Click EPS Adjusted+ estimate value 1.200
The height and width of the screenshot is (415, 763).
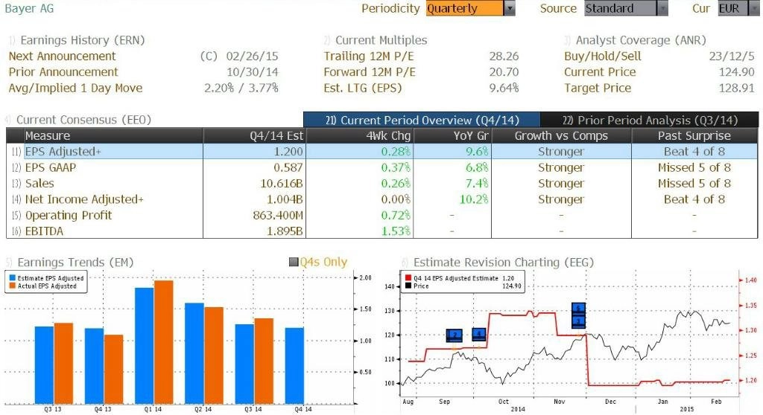pos(288,152)
